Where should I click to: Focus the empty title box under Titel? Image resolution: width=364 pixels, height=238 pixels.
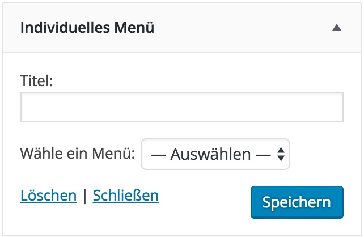click(x=181, y=107)
